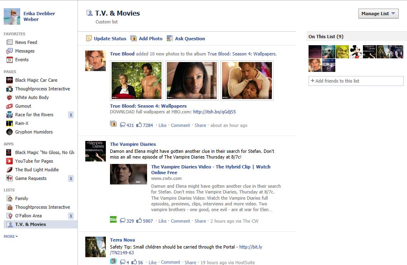Play the Vampire Diaries Hybrid Clip video thumbnail
The width and height of the screenshot is (407, 265).
(x=129, y=174)
